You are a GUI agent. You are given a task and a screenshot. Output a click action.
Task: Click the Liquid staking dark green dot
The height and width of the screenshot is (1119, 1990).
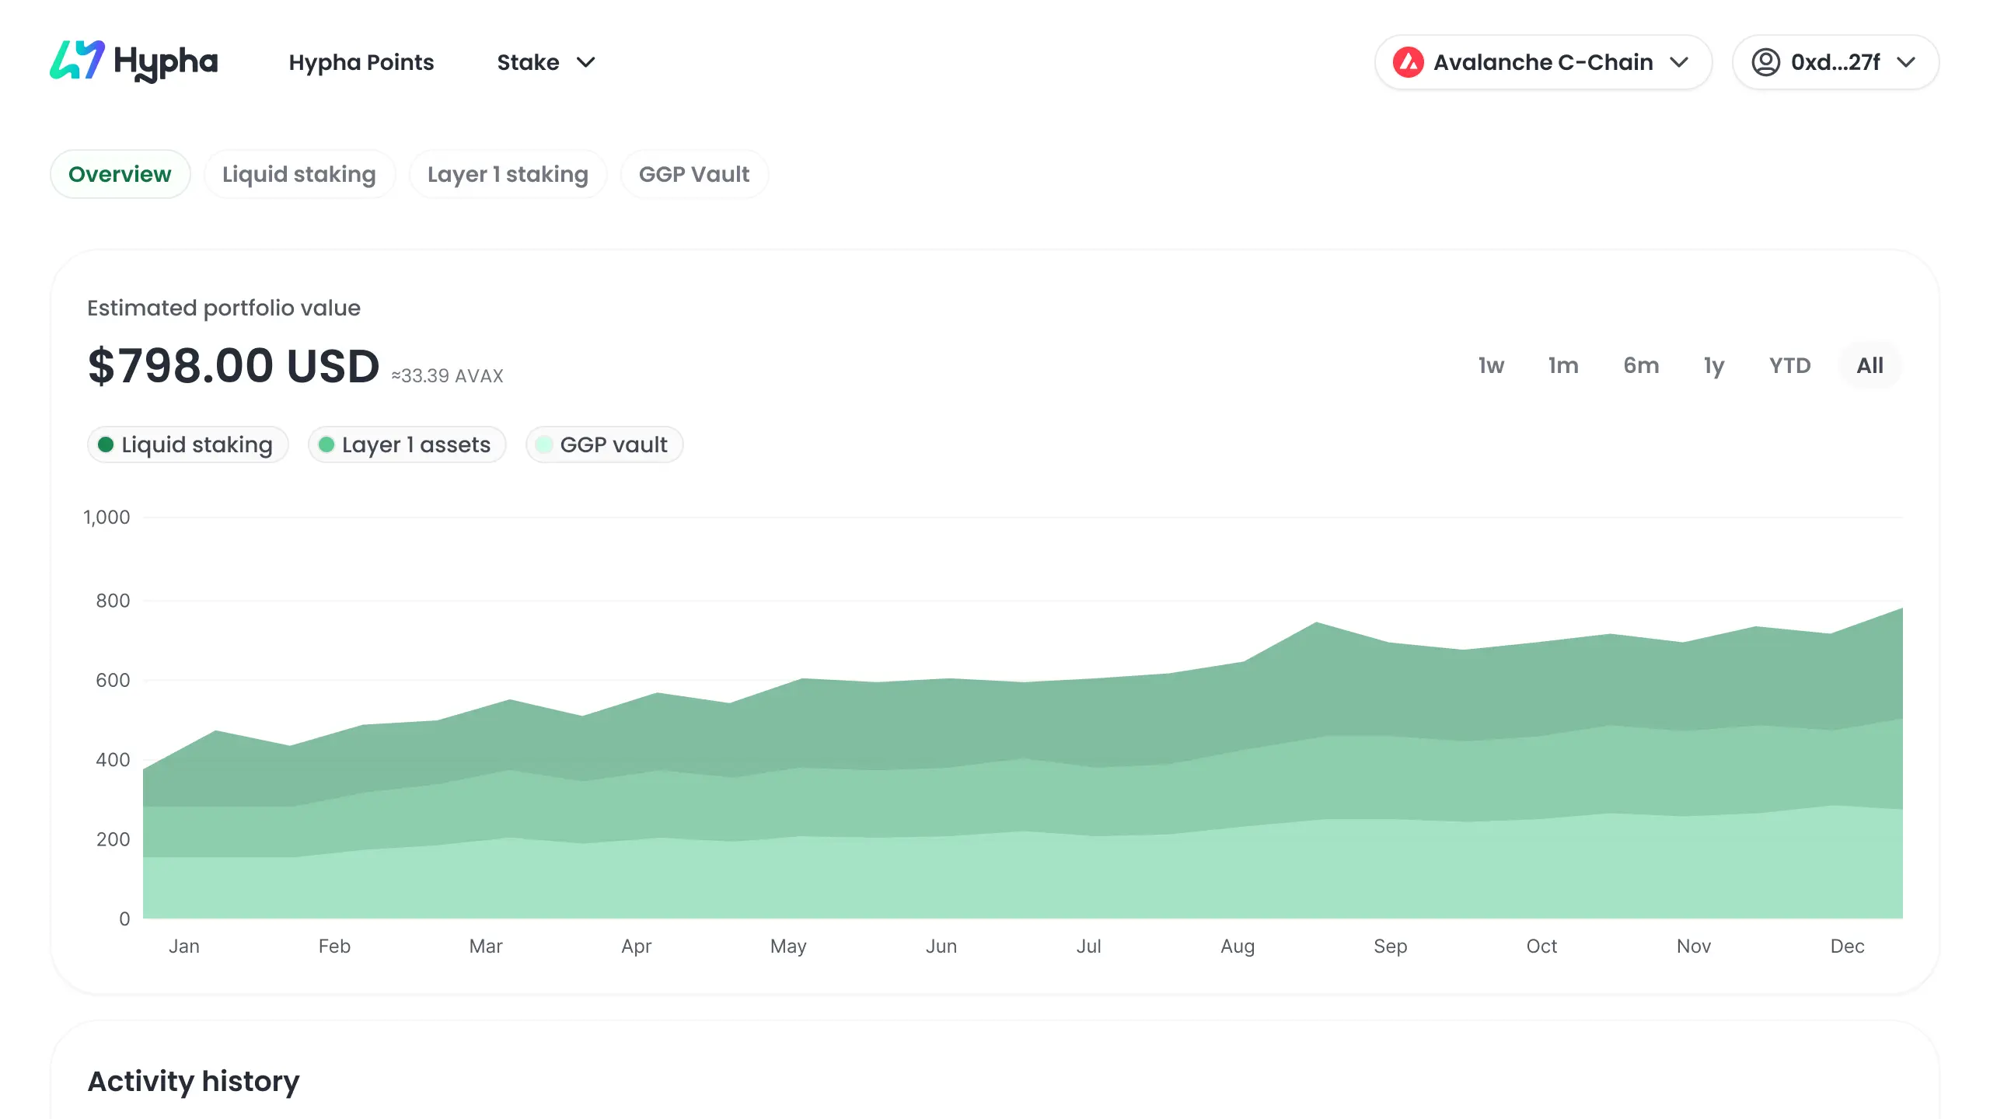(x=106, y=444)
